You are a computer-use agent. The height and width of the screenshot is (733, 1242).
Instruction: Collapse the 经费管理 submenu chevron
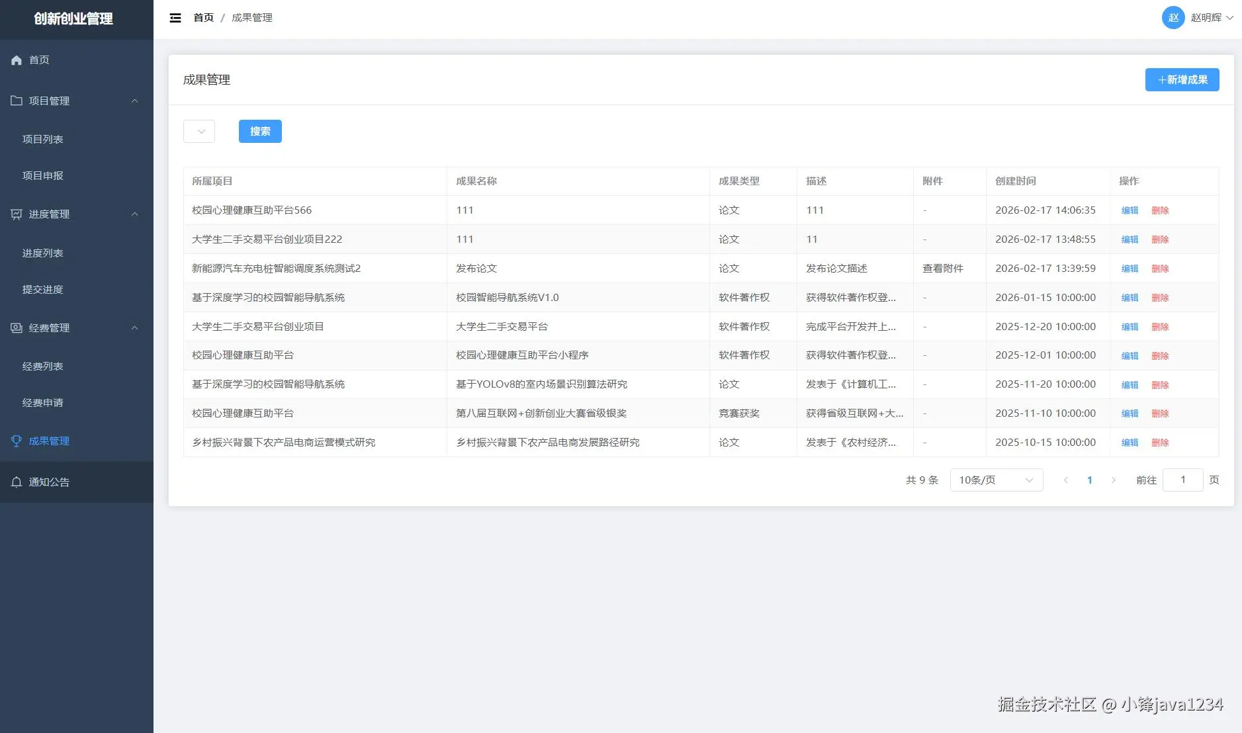pyautogui.click(x=135, y=328)
